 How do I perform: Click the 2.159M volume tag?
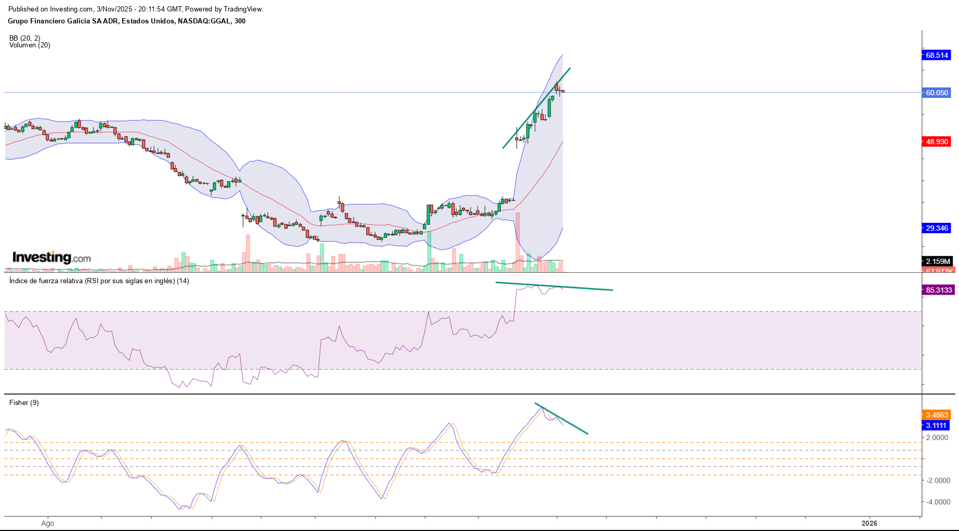tap(938, 261)
